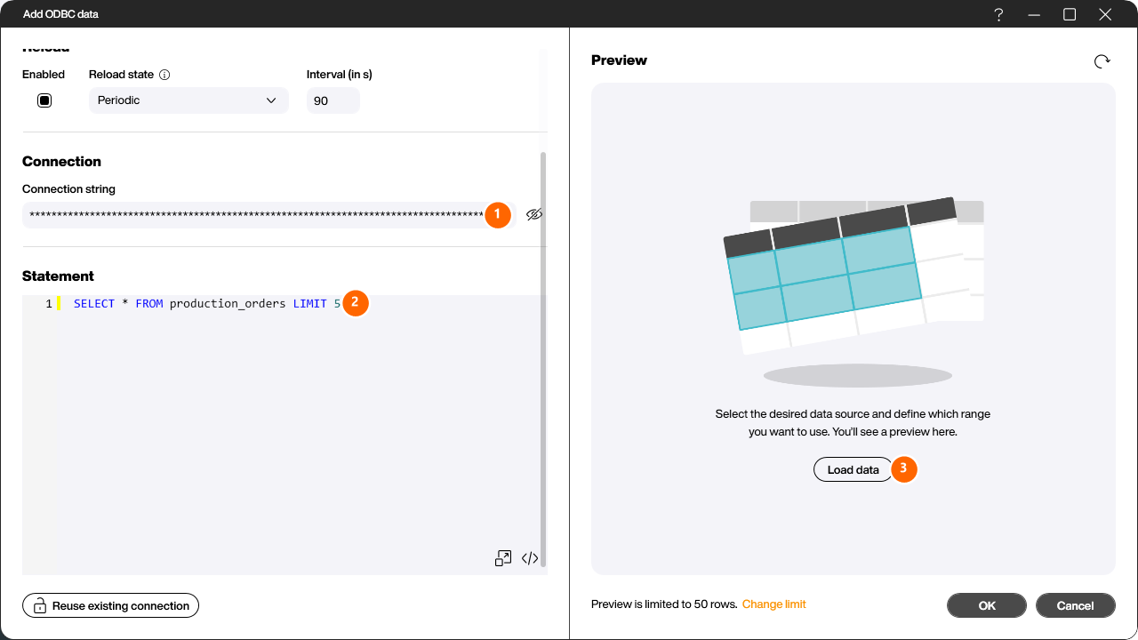The height and width of the screenshot is (640, 1138).
Task: Maximize the Add ODBC data window
Action: (1070, 14)
